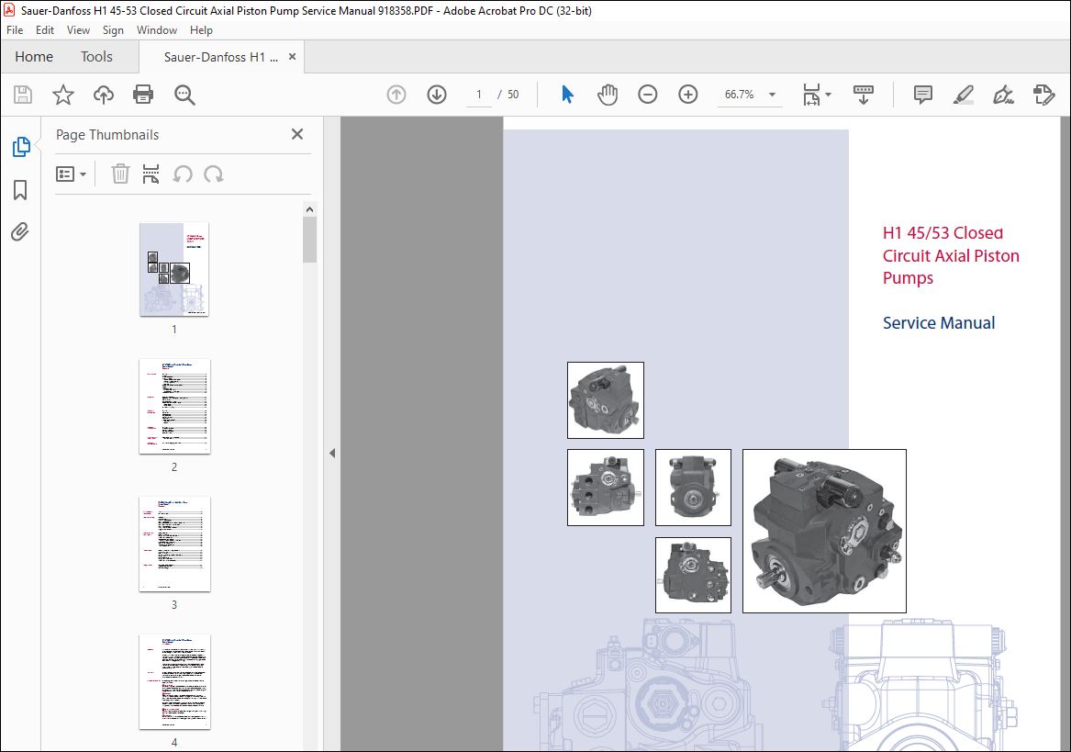This screenshot has height=752, width=1071.
Task: Switch to the Tools tab
Action: click(x=96, y=57)
